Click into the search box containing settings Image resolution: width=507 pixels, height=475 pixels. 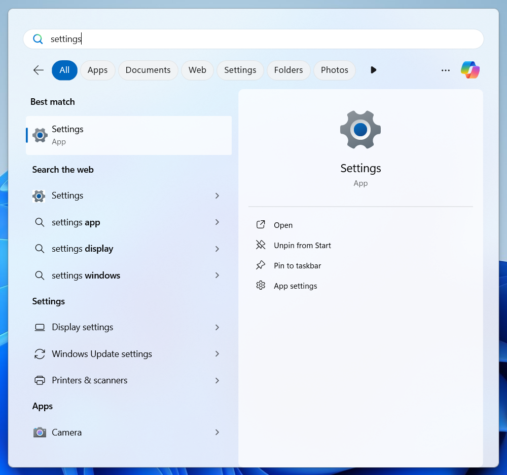click(253, 39)
